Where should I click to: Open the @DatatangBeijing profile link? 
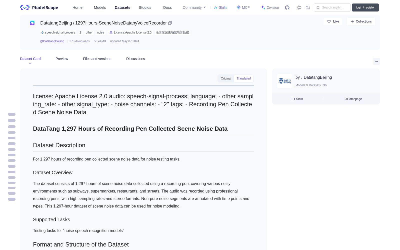pos(52,41)
